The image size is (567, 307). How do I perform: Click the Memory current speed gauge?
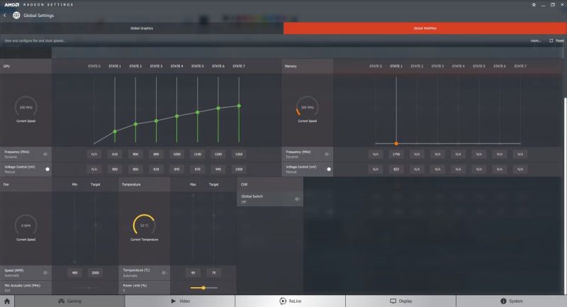tap(307, 107)
